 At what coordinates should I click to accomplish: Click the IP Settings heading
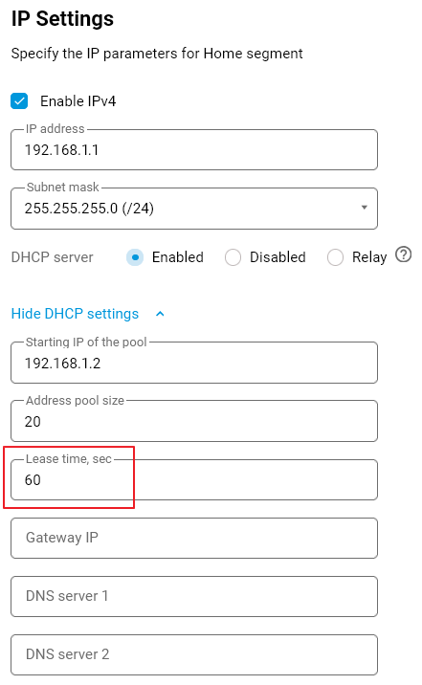(62, 19)
